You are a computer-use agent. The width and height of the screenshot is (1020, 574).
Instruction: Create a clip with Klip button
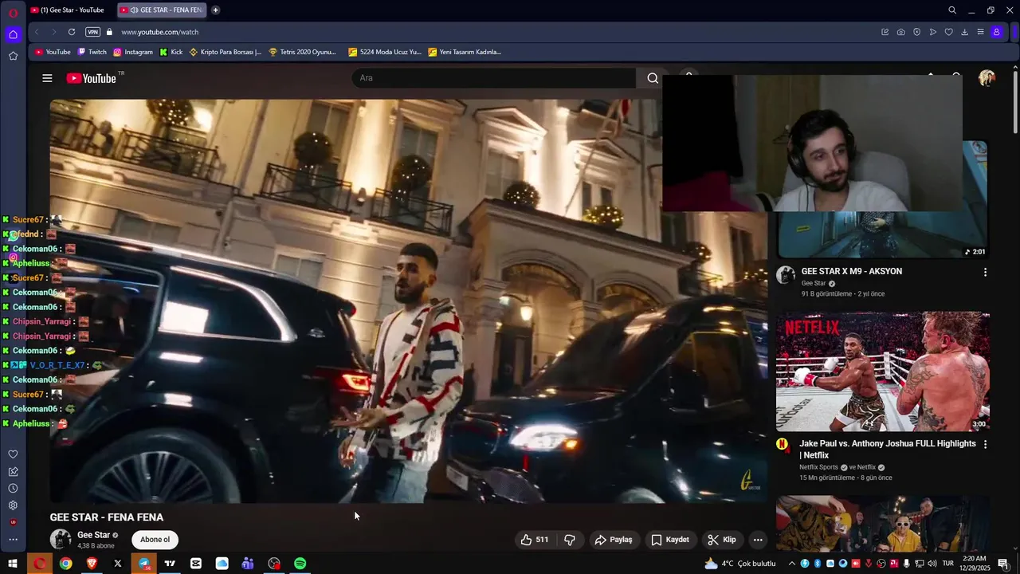click(722, 540)
